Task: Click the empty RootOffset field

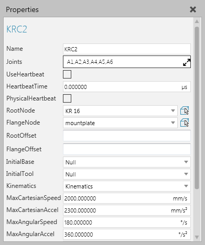Action: click(x=127, y=136)
